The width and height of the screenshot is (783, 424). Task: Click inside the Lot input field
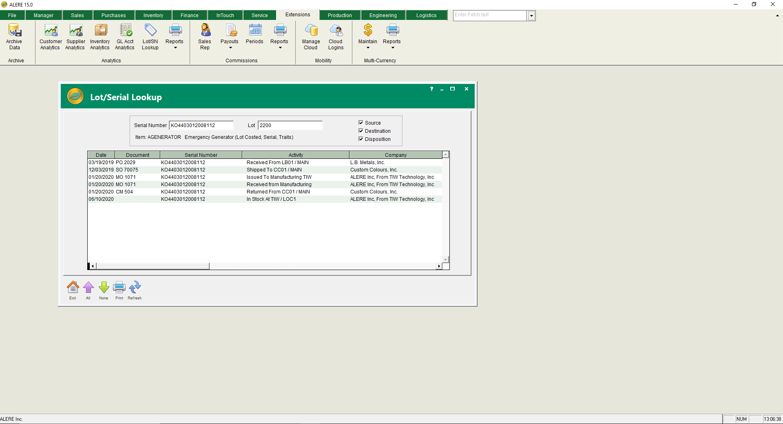click(290, 125)
